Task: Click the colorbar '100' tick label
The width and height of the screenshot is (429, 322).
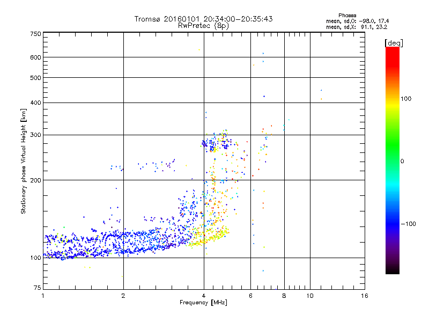Action: (406, 99)
